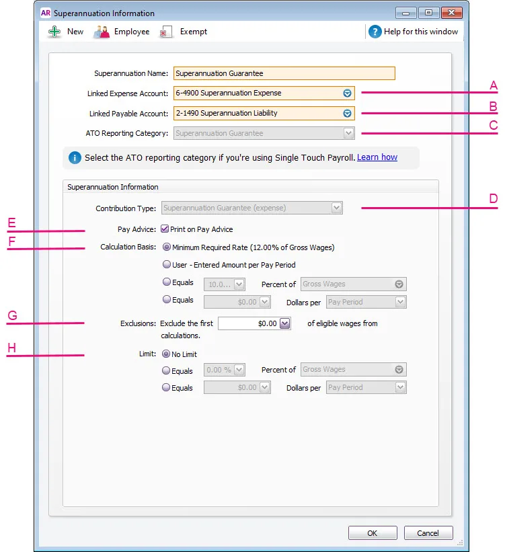Image resolution: width=505 pixels, height=552 pixels.
Task: Click the Linked Expense Account field
Action: click(x=264, y=93)
